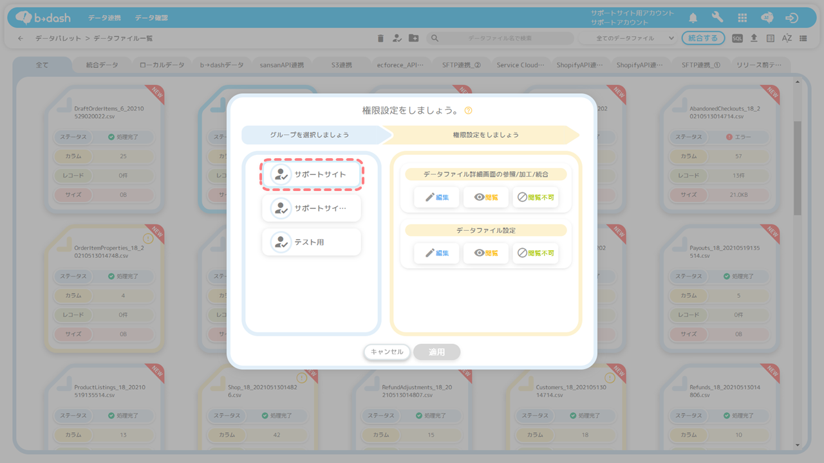Click the upload file icon

[x=754, y=39]
